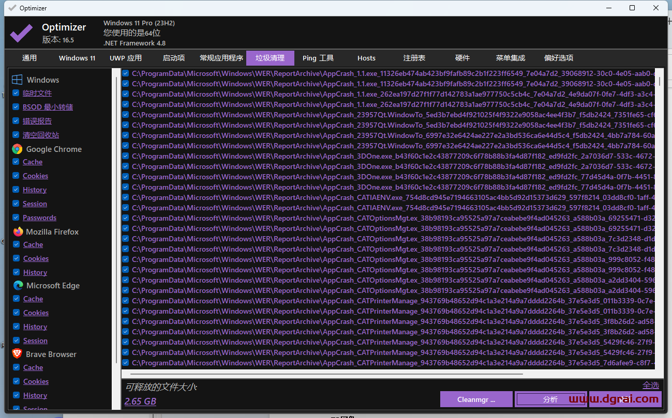Uncheck the Microsoft Edge Cache checkbox
The height and width of the screenshot is (418, 672).
(x=16, y=299)
